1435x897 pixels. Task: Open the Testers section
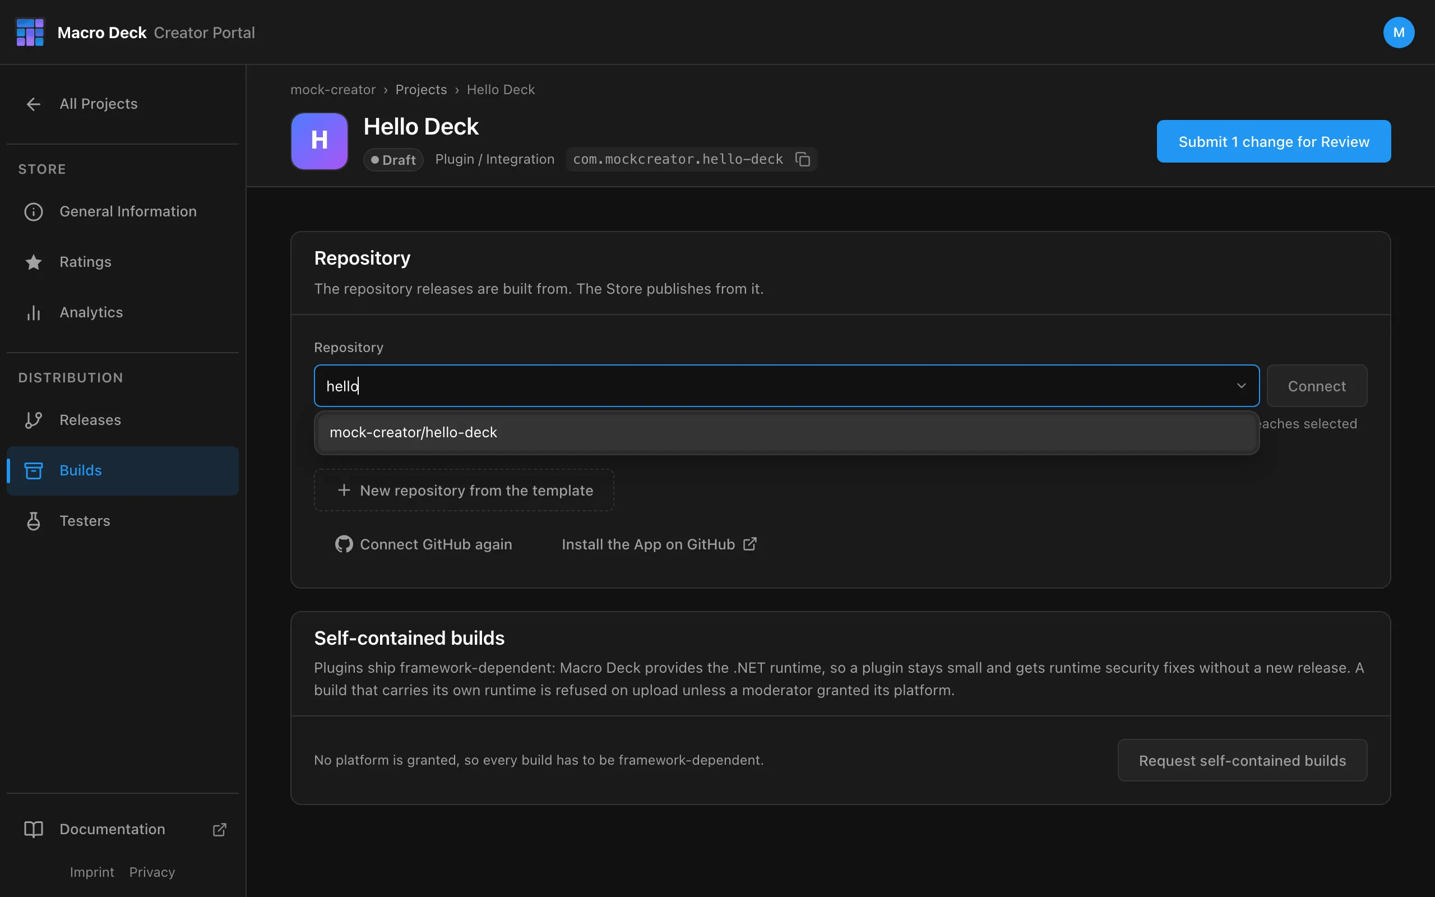click(123, 521)
